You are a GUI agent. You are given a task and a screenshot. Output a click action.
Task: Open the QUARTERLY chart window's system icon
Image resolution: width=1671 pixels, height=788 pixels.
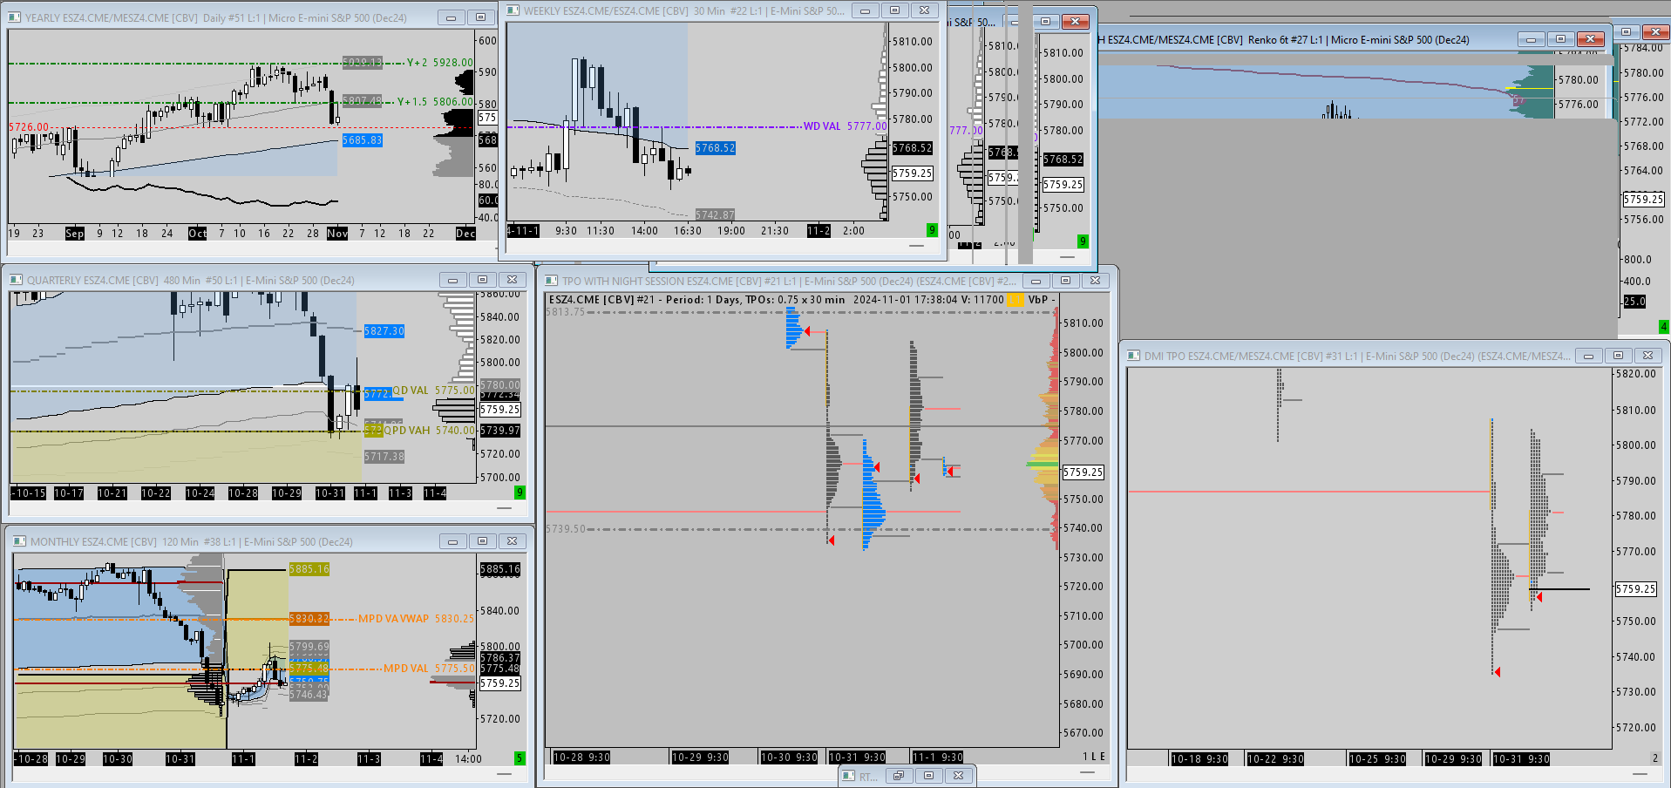16,280
